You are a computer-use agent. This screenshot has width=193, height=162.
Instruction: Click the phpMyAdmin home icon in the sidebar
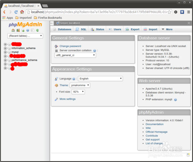pos(13,30)
